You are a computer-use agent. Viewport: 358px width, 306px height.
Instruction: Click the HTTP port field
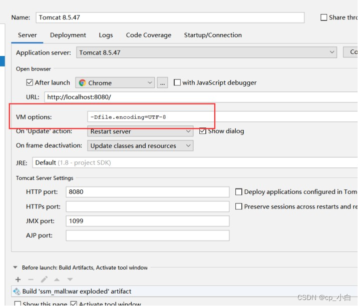click(x=148, y=192)
